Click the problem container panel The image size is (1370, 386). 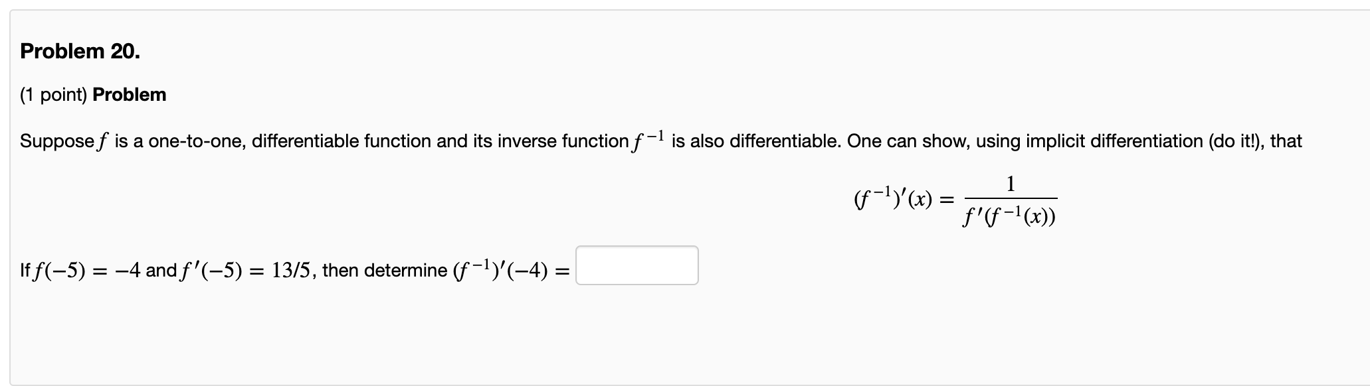[685, 332]
